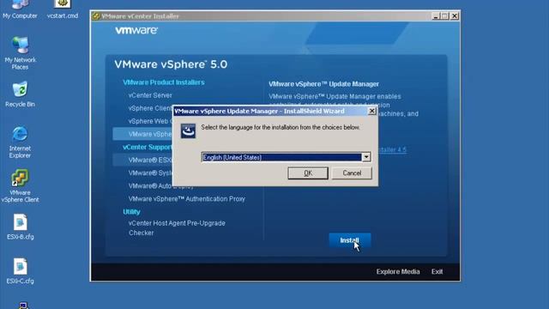Click the VMware vCenter Installer title icon
This screenshot has width=549, height=309.
(x=95, y=16)
